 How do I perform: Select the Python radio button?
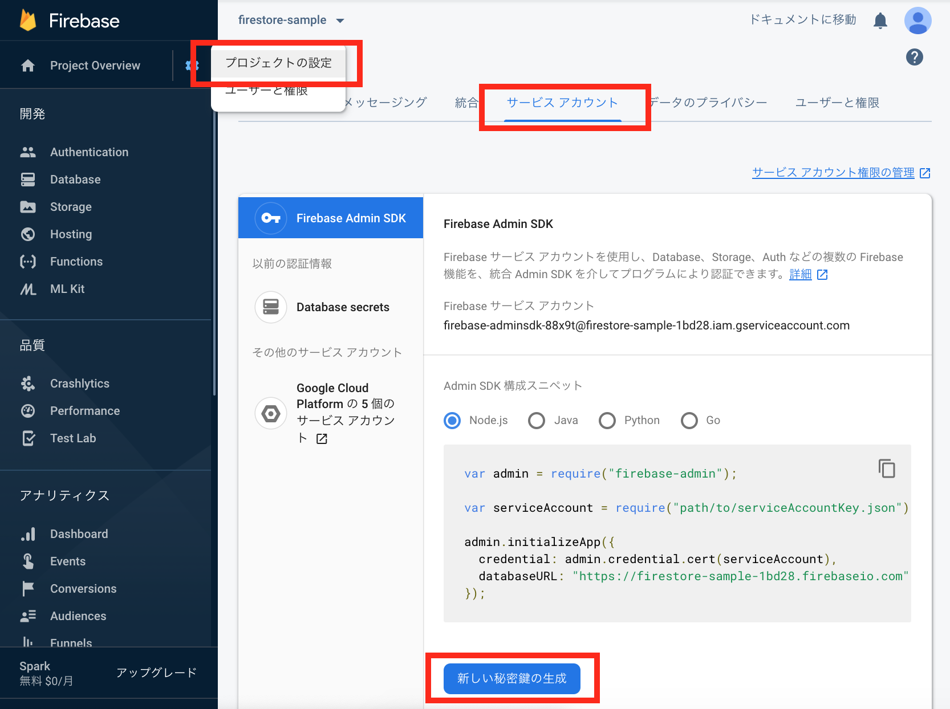[x=607, y=421]
